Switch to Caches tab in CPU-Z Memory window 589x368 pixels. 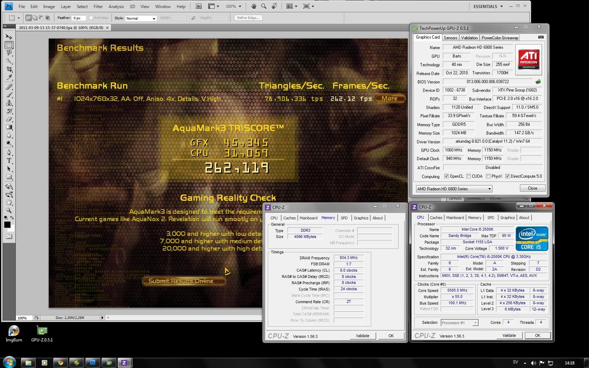tap(289, 218)
